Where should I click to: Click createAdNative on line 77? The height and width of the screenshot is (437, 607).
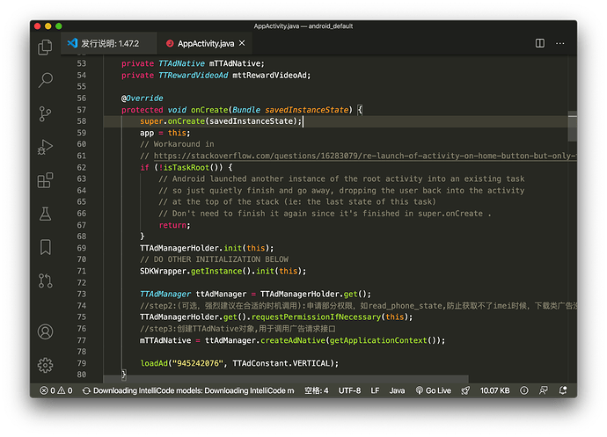(x=293, y=340)
